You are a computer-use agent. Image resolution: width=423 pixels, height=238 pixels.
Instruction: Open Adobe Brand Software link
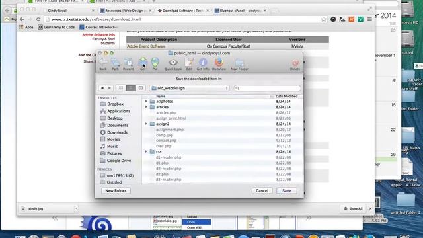tap(146, 46)
